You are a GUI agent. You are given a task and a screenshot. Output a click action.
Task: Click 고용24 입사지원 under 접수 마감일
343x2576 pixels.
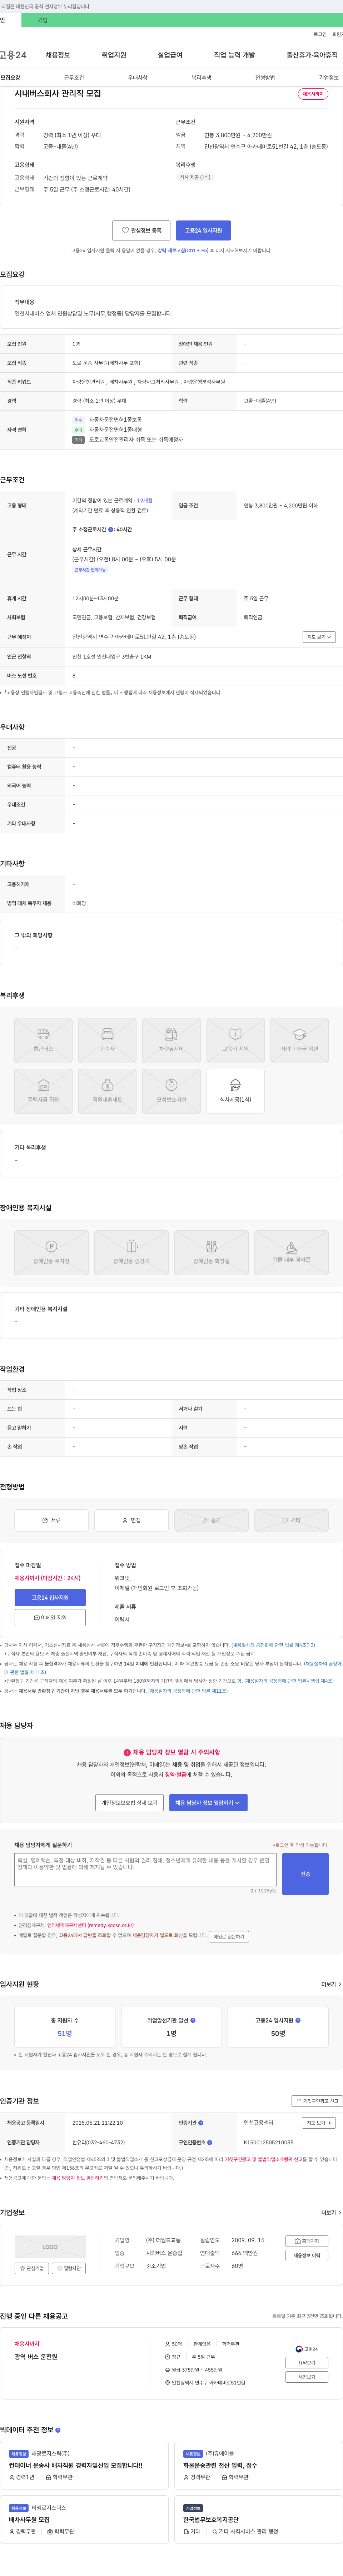click(x=50, y=1598)
